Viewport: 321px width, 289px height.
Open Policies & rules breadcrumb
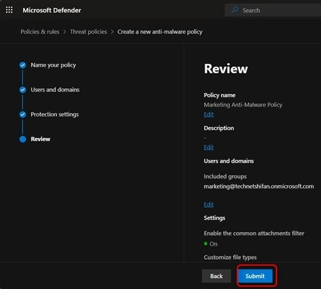tap(40, 32)
